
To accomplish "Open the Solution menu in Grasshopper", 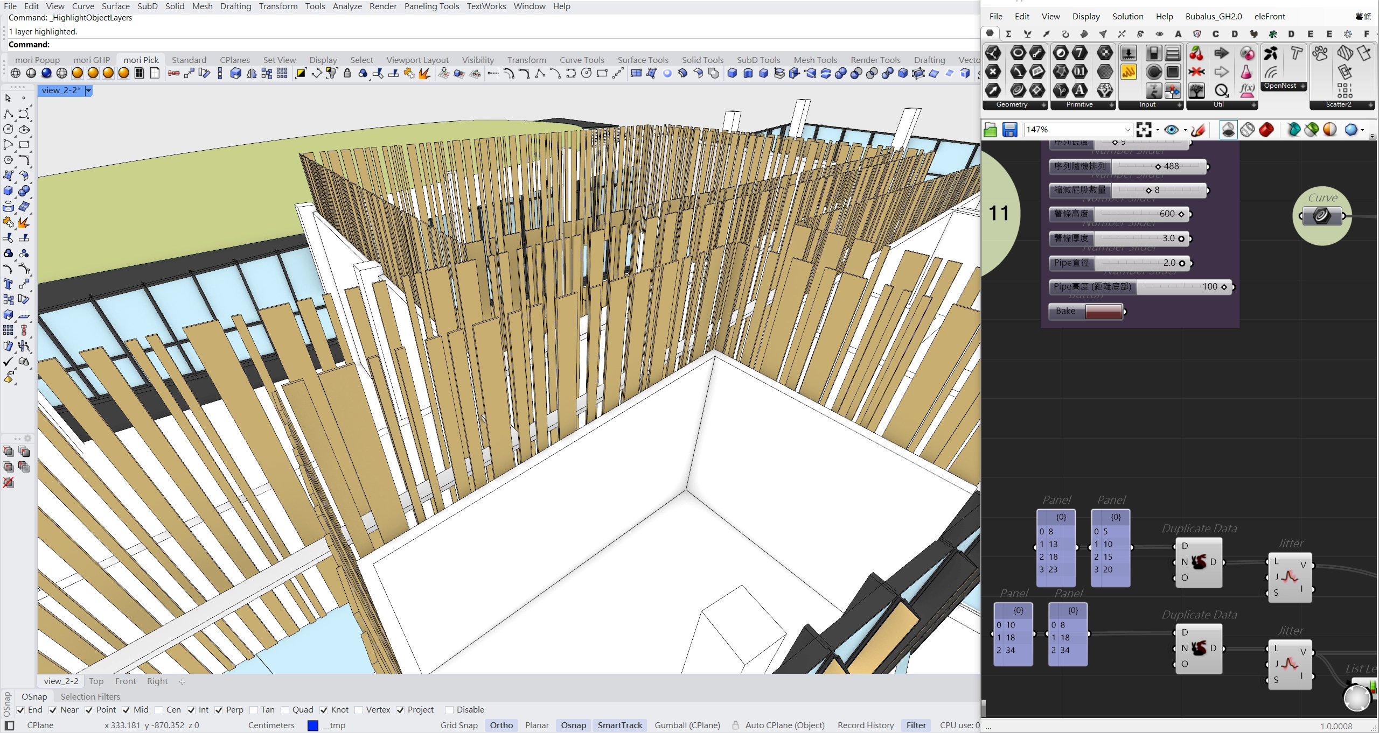I will click(1127, 16).
